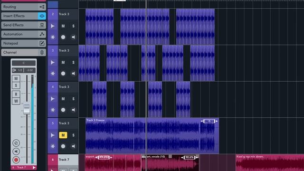Click the Routing arrows icon
Image resolution: width=304 pixels, height=171 pixels.
pyautogui.click(x=42, y=7)
